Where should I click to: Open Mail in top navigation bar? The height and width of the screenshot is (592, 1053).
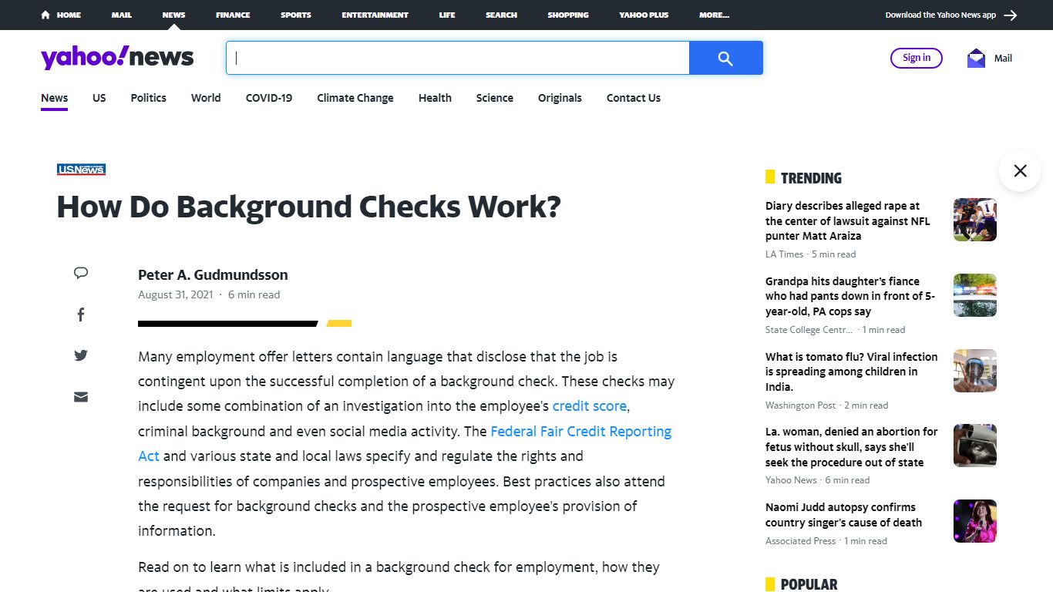[122, 15]
